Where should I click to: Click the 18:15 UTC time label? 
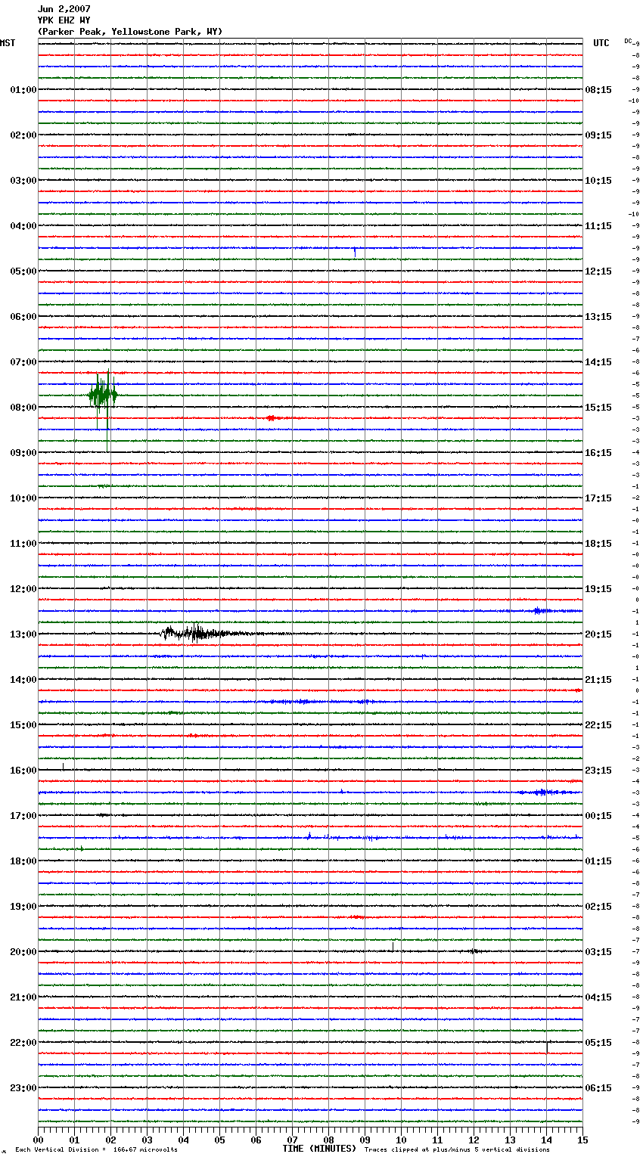point(598,544)
